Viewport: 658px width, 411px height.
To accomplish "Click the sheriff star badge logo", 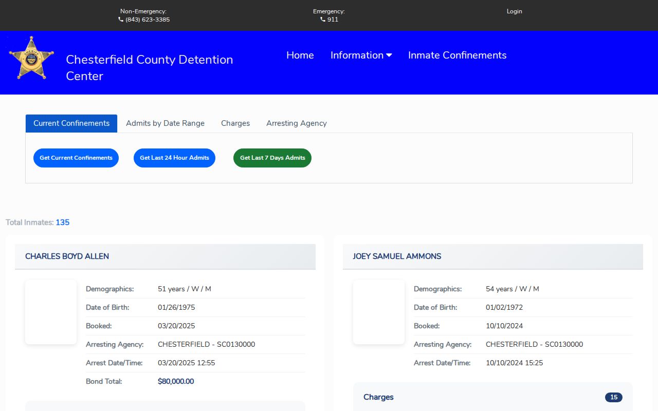I will tap(31, 58).
